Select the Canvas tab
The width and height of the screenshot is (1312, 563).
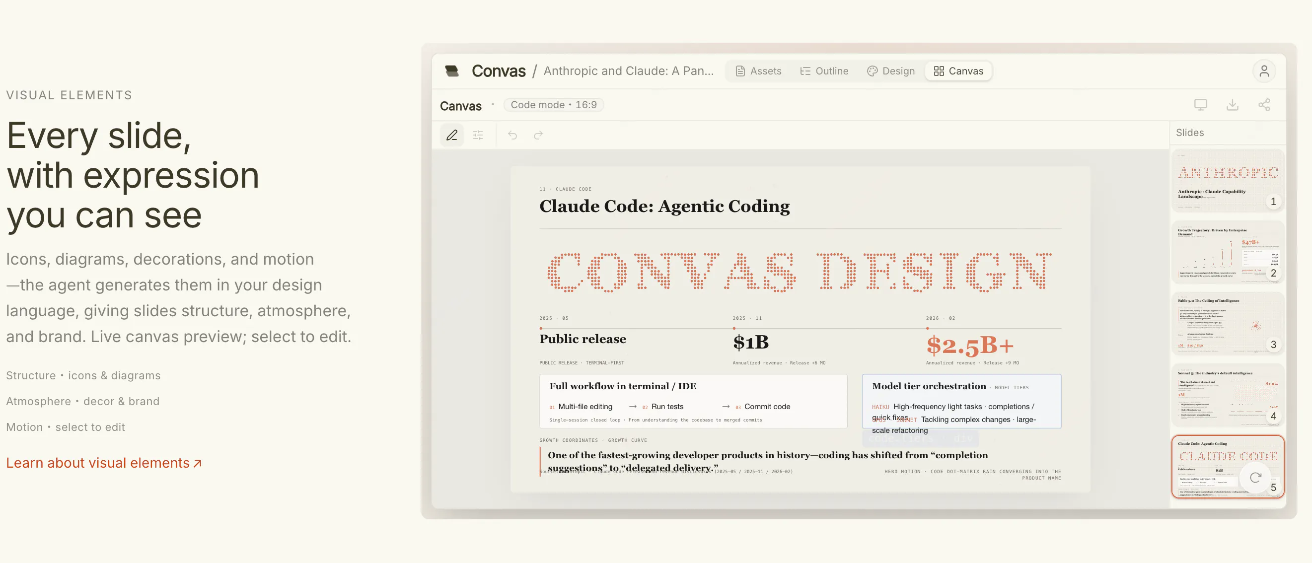pyautogui.click(x=958, y=71)
